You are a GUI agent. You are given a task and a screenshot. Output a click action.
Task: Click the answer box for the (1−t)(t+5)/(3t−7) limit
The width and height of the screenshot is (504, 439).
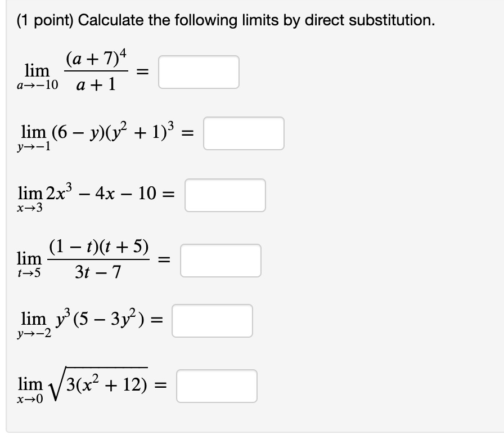click(x=221, y=260)
